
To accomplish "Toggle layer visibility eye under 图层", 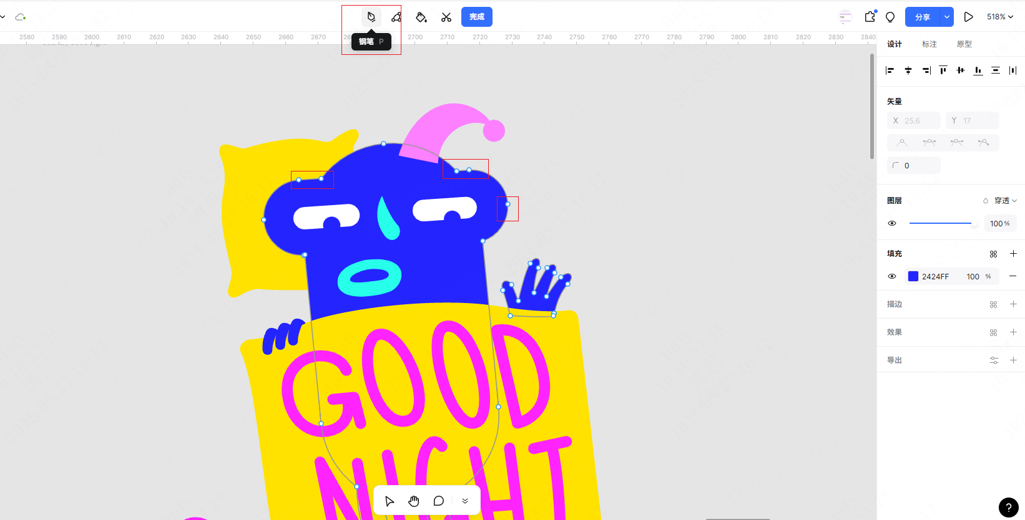I will click(892, 223).
